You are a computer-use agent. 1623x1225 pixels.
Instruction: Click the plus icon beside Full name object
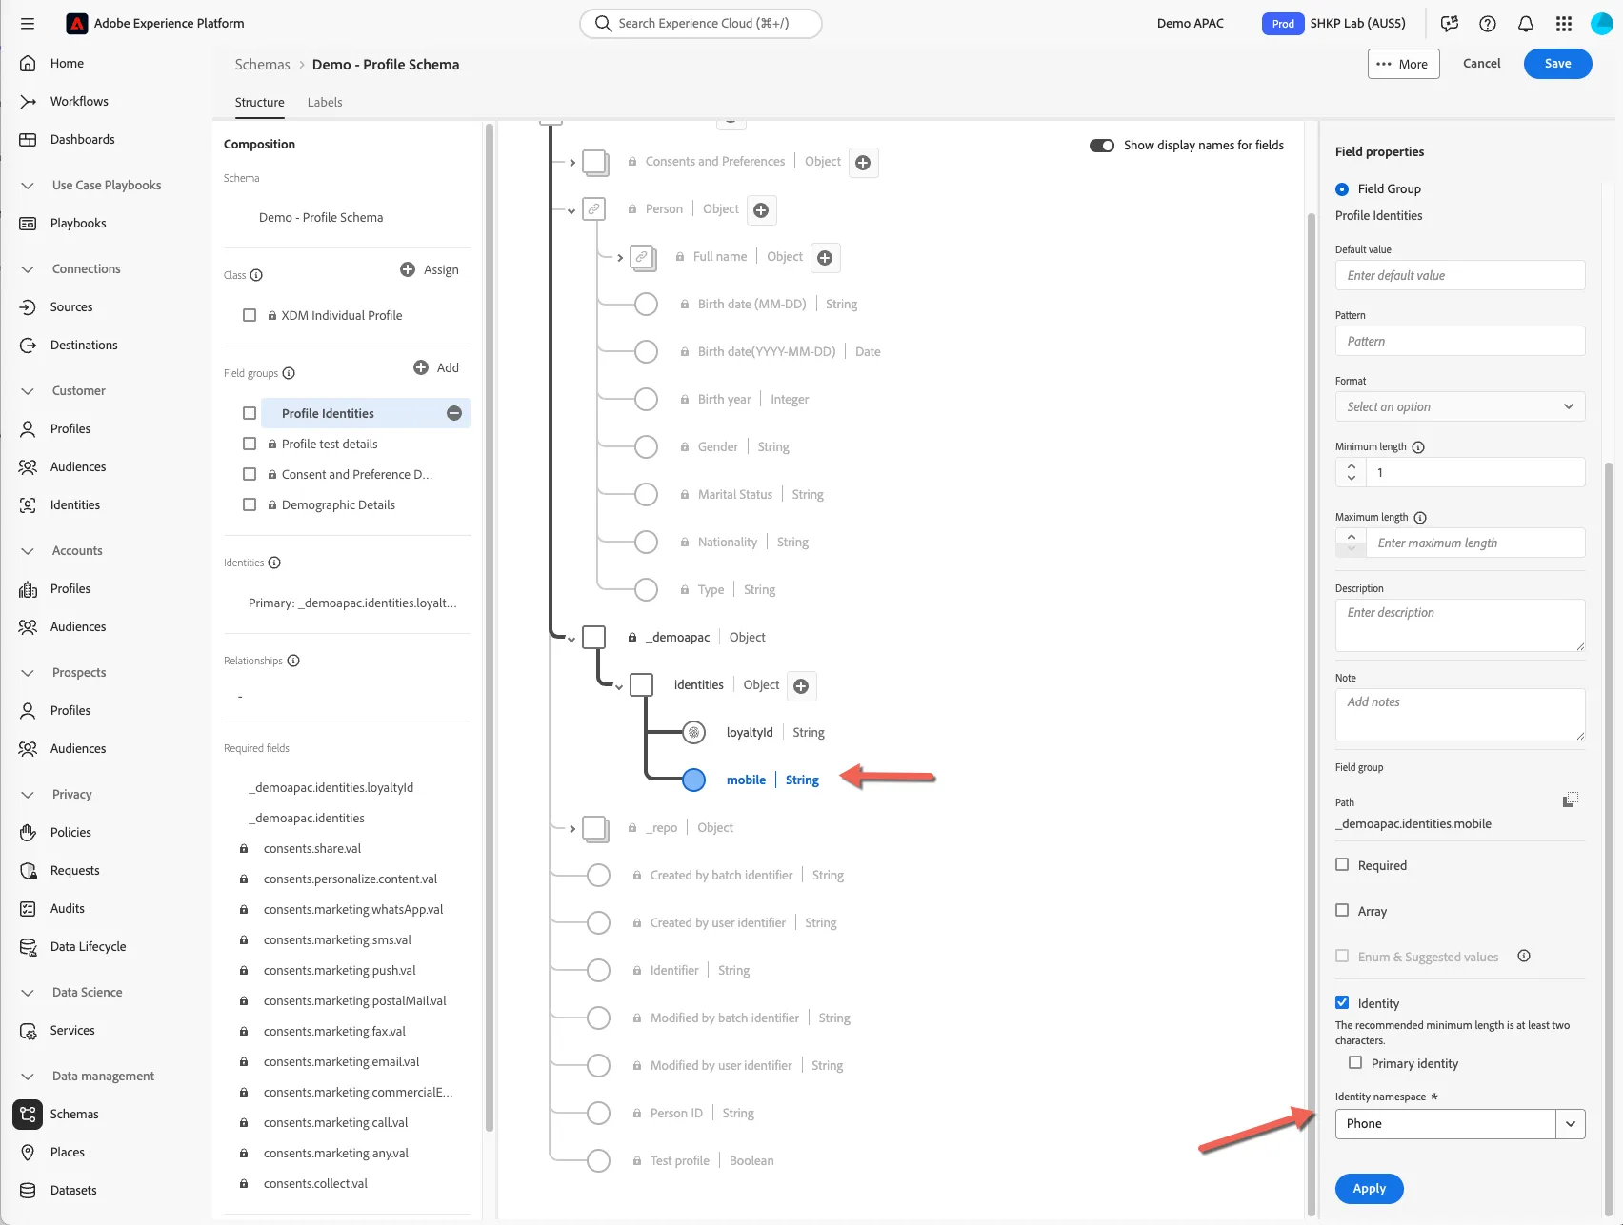[x=825, y=258]
